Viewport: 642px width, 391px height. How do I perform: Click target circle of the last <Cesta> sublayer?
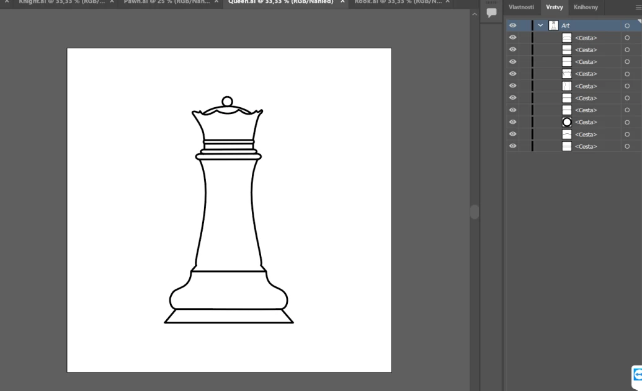(627, 146)
